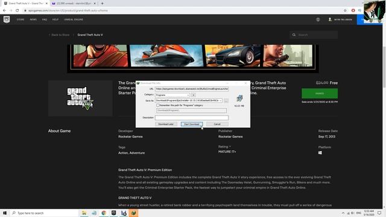Viewport: 386px width, 217px height.
Task: Reload the page
Action: pos(17,11)
